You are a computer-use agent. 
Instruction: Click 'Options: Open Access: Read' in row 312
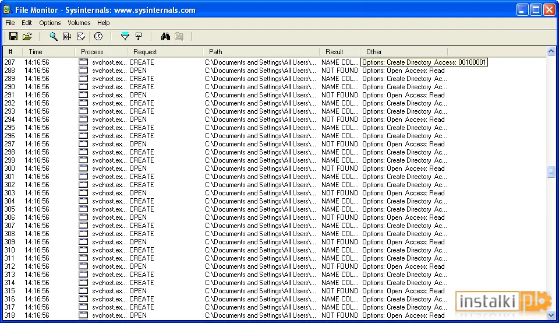pyautogui.click(x=404, y=266)
